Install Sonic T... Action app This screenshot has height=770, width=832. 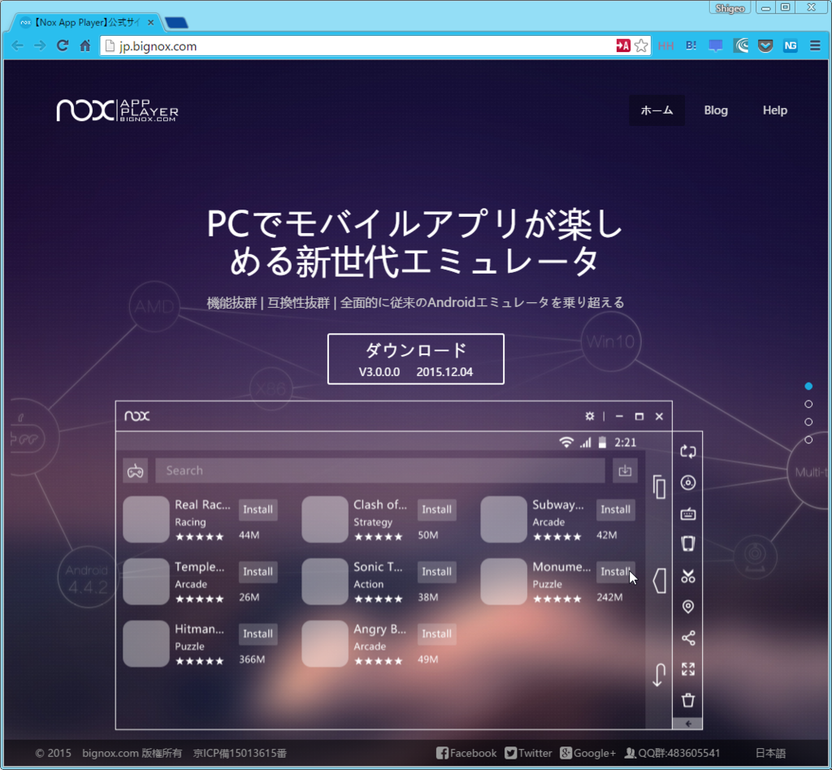436,572
